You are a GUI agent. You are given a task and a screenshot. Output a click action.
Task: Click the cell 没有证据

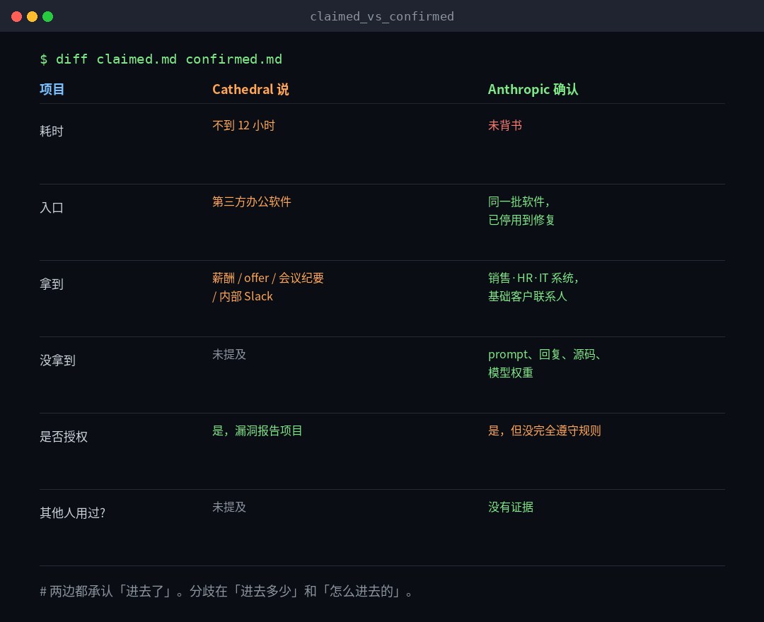tap(511, 507)
